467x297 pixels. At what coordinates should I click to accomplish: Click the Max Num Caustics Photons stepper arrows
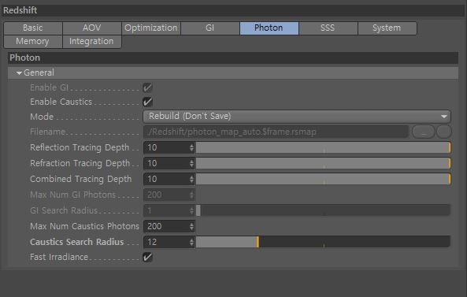point(192,226)
